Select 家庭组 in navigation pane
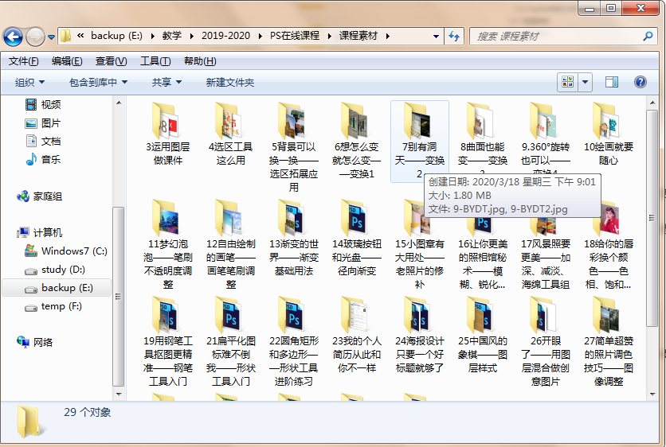 pyautogui.click(x=47, y=196)
